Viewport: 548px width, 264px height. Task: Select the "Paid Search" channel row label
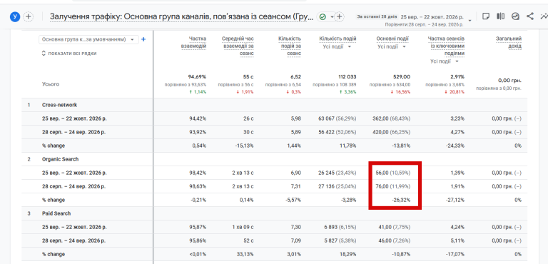point(56,213)
